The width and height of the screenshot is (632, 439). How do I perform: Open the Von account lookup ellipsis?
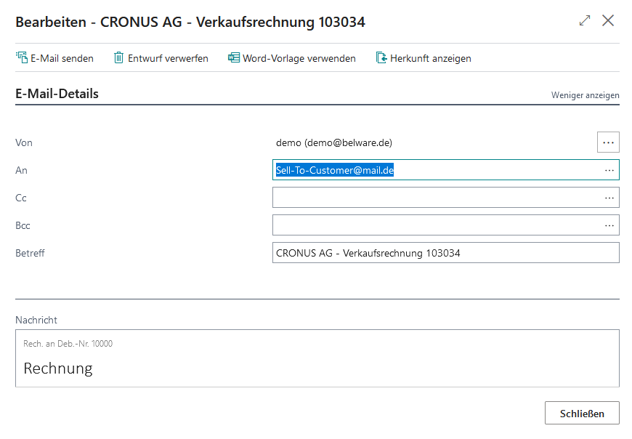point(608,142)
